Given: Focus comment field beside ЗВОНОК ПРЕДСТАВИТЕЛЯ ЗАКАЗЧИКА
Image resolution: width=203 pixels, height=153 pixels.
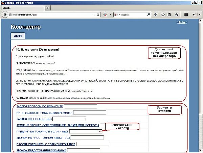Looking at the screenshot, I should point(84,150).
